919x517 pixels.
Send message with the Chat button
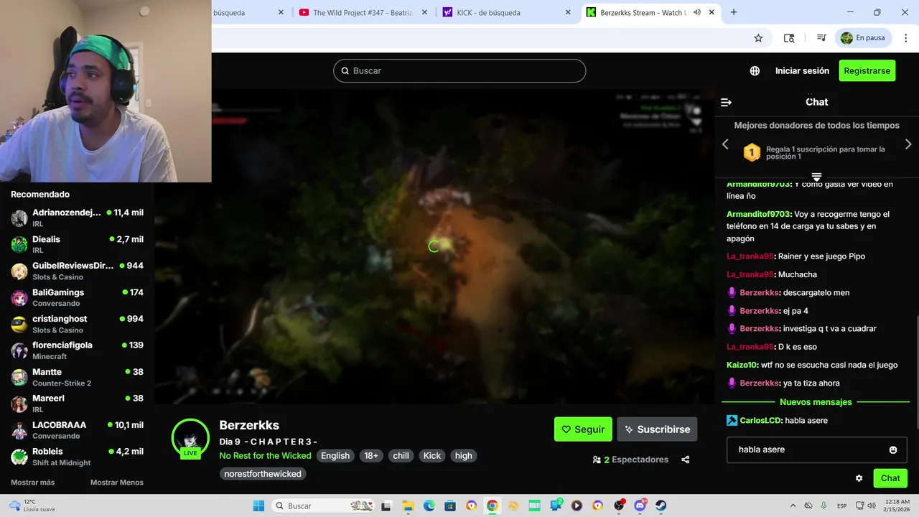[x=890, y=478]
